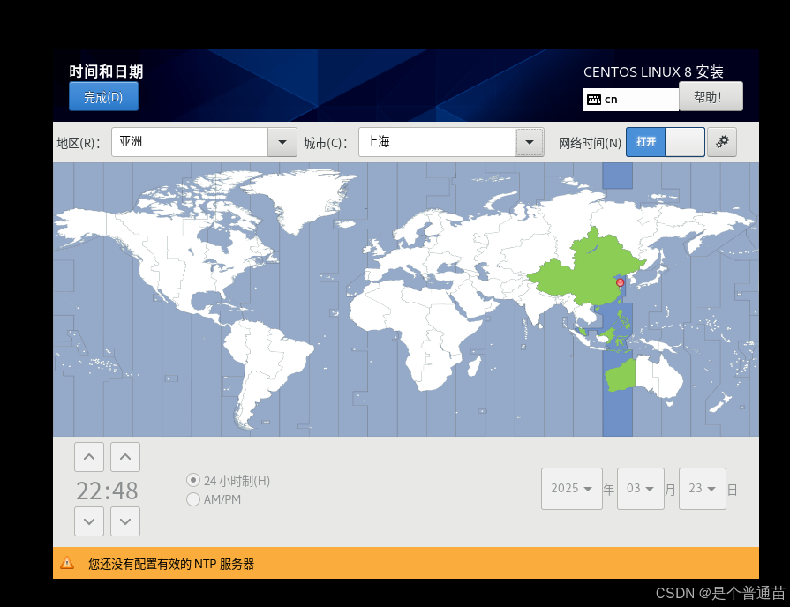790x607 pixels.
Task: Open the month dropdown showing 03
Action: [640, 489]
